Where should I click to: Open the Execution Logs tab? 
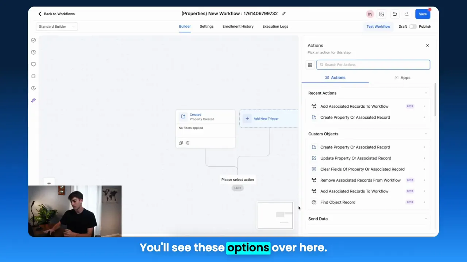[x=275, y=27]
